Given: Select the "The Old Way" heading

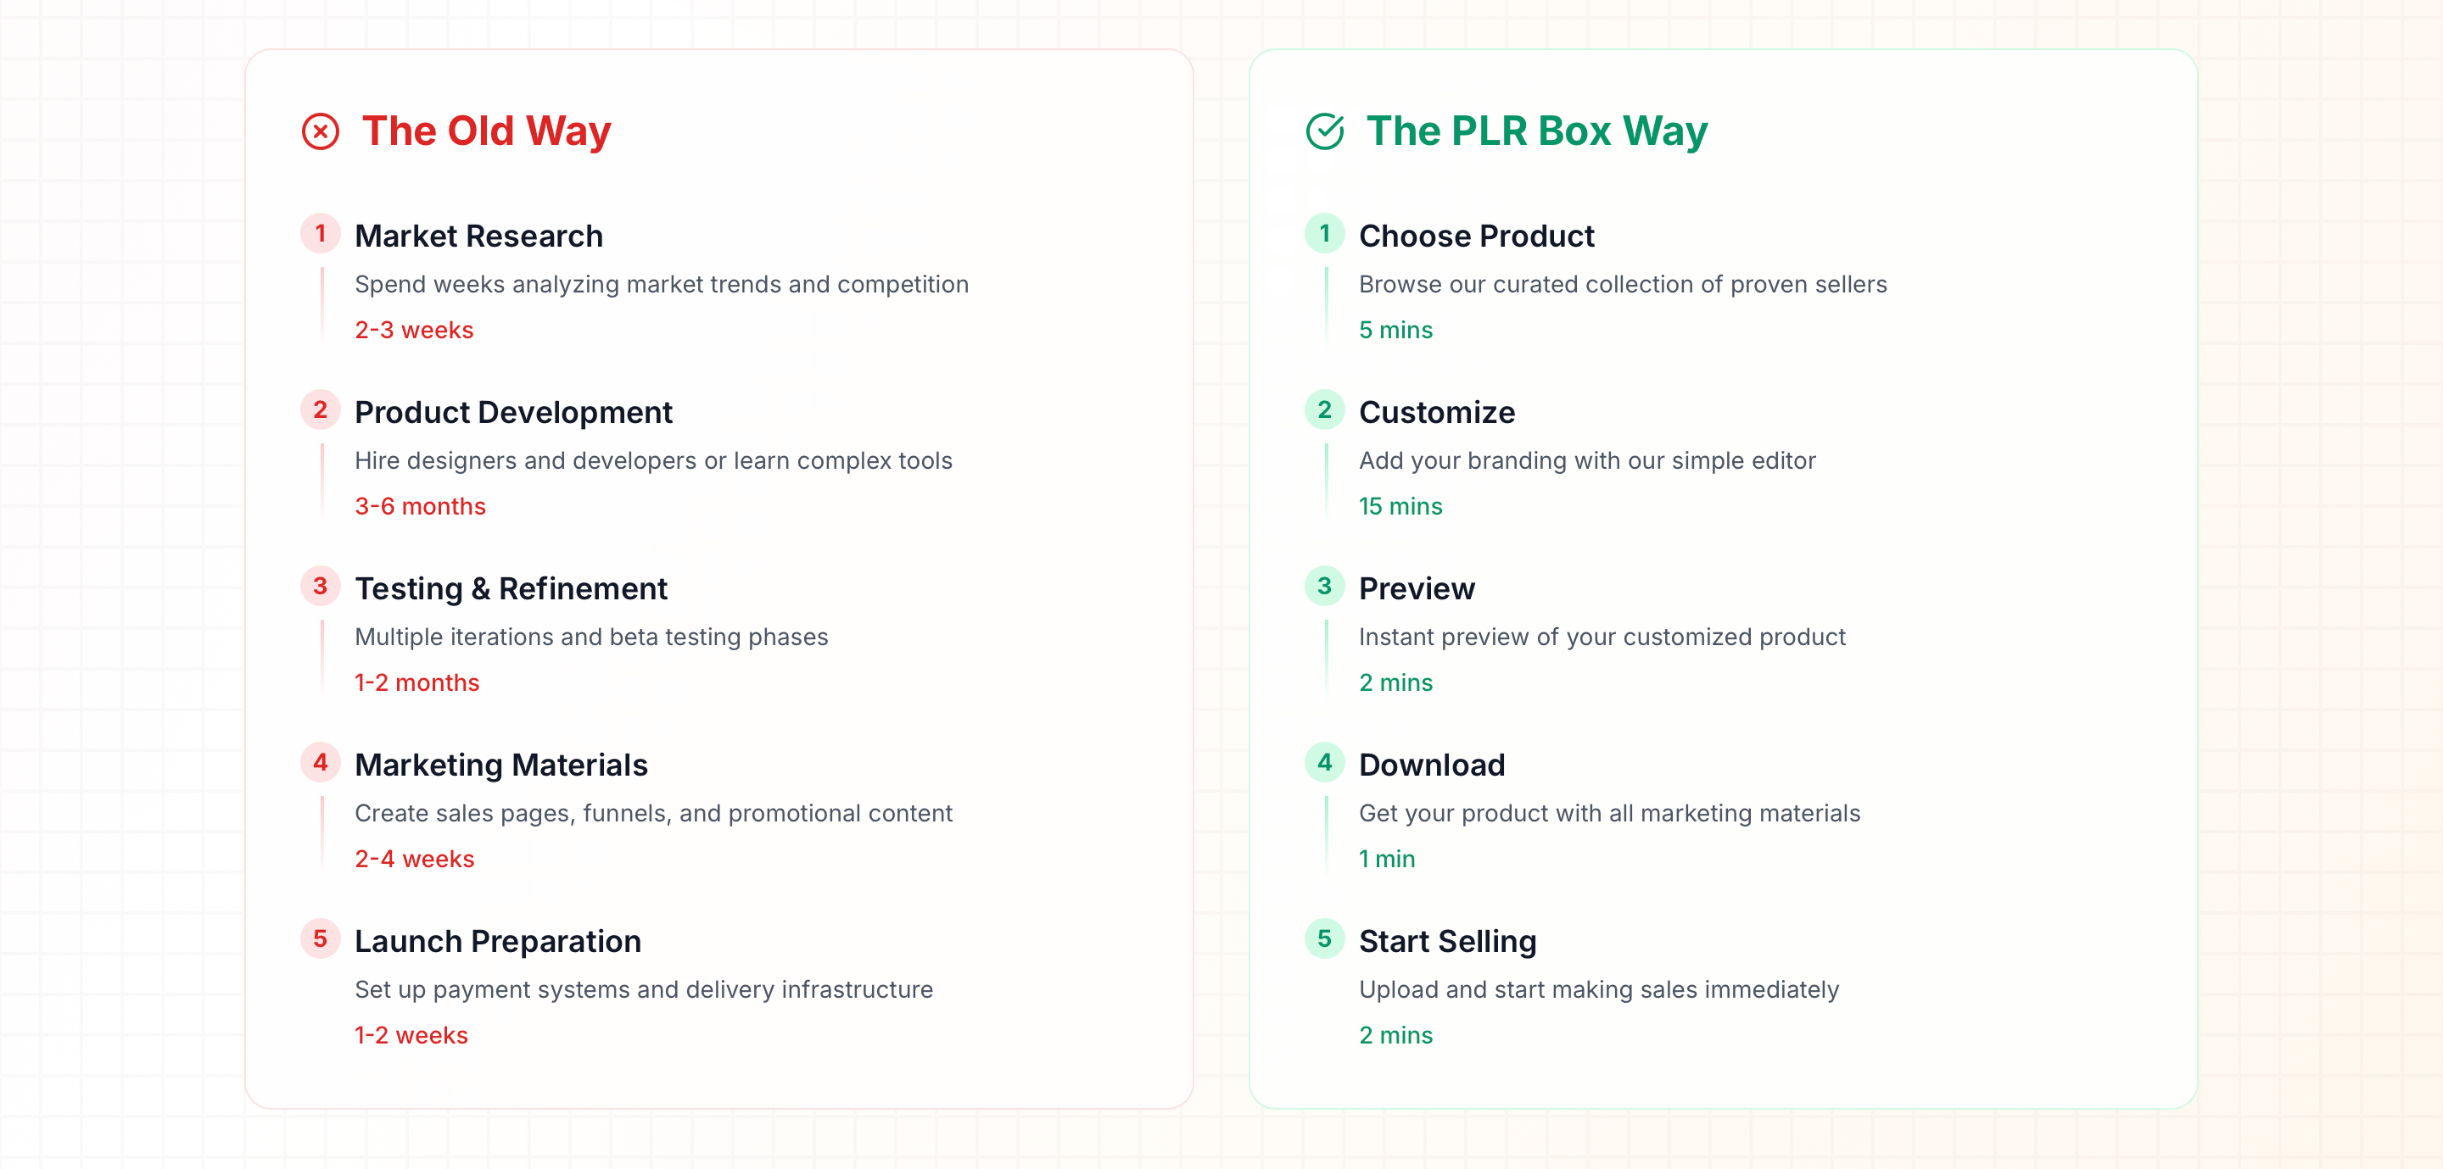Looking at the screenshot, I should pyautogui.click(x=487, y=131).
